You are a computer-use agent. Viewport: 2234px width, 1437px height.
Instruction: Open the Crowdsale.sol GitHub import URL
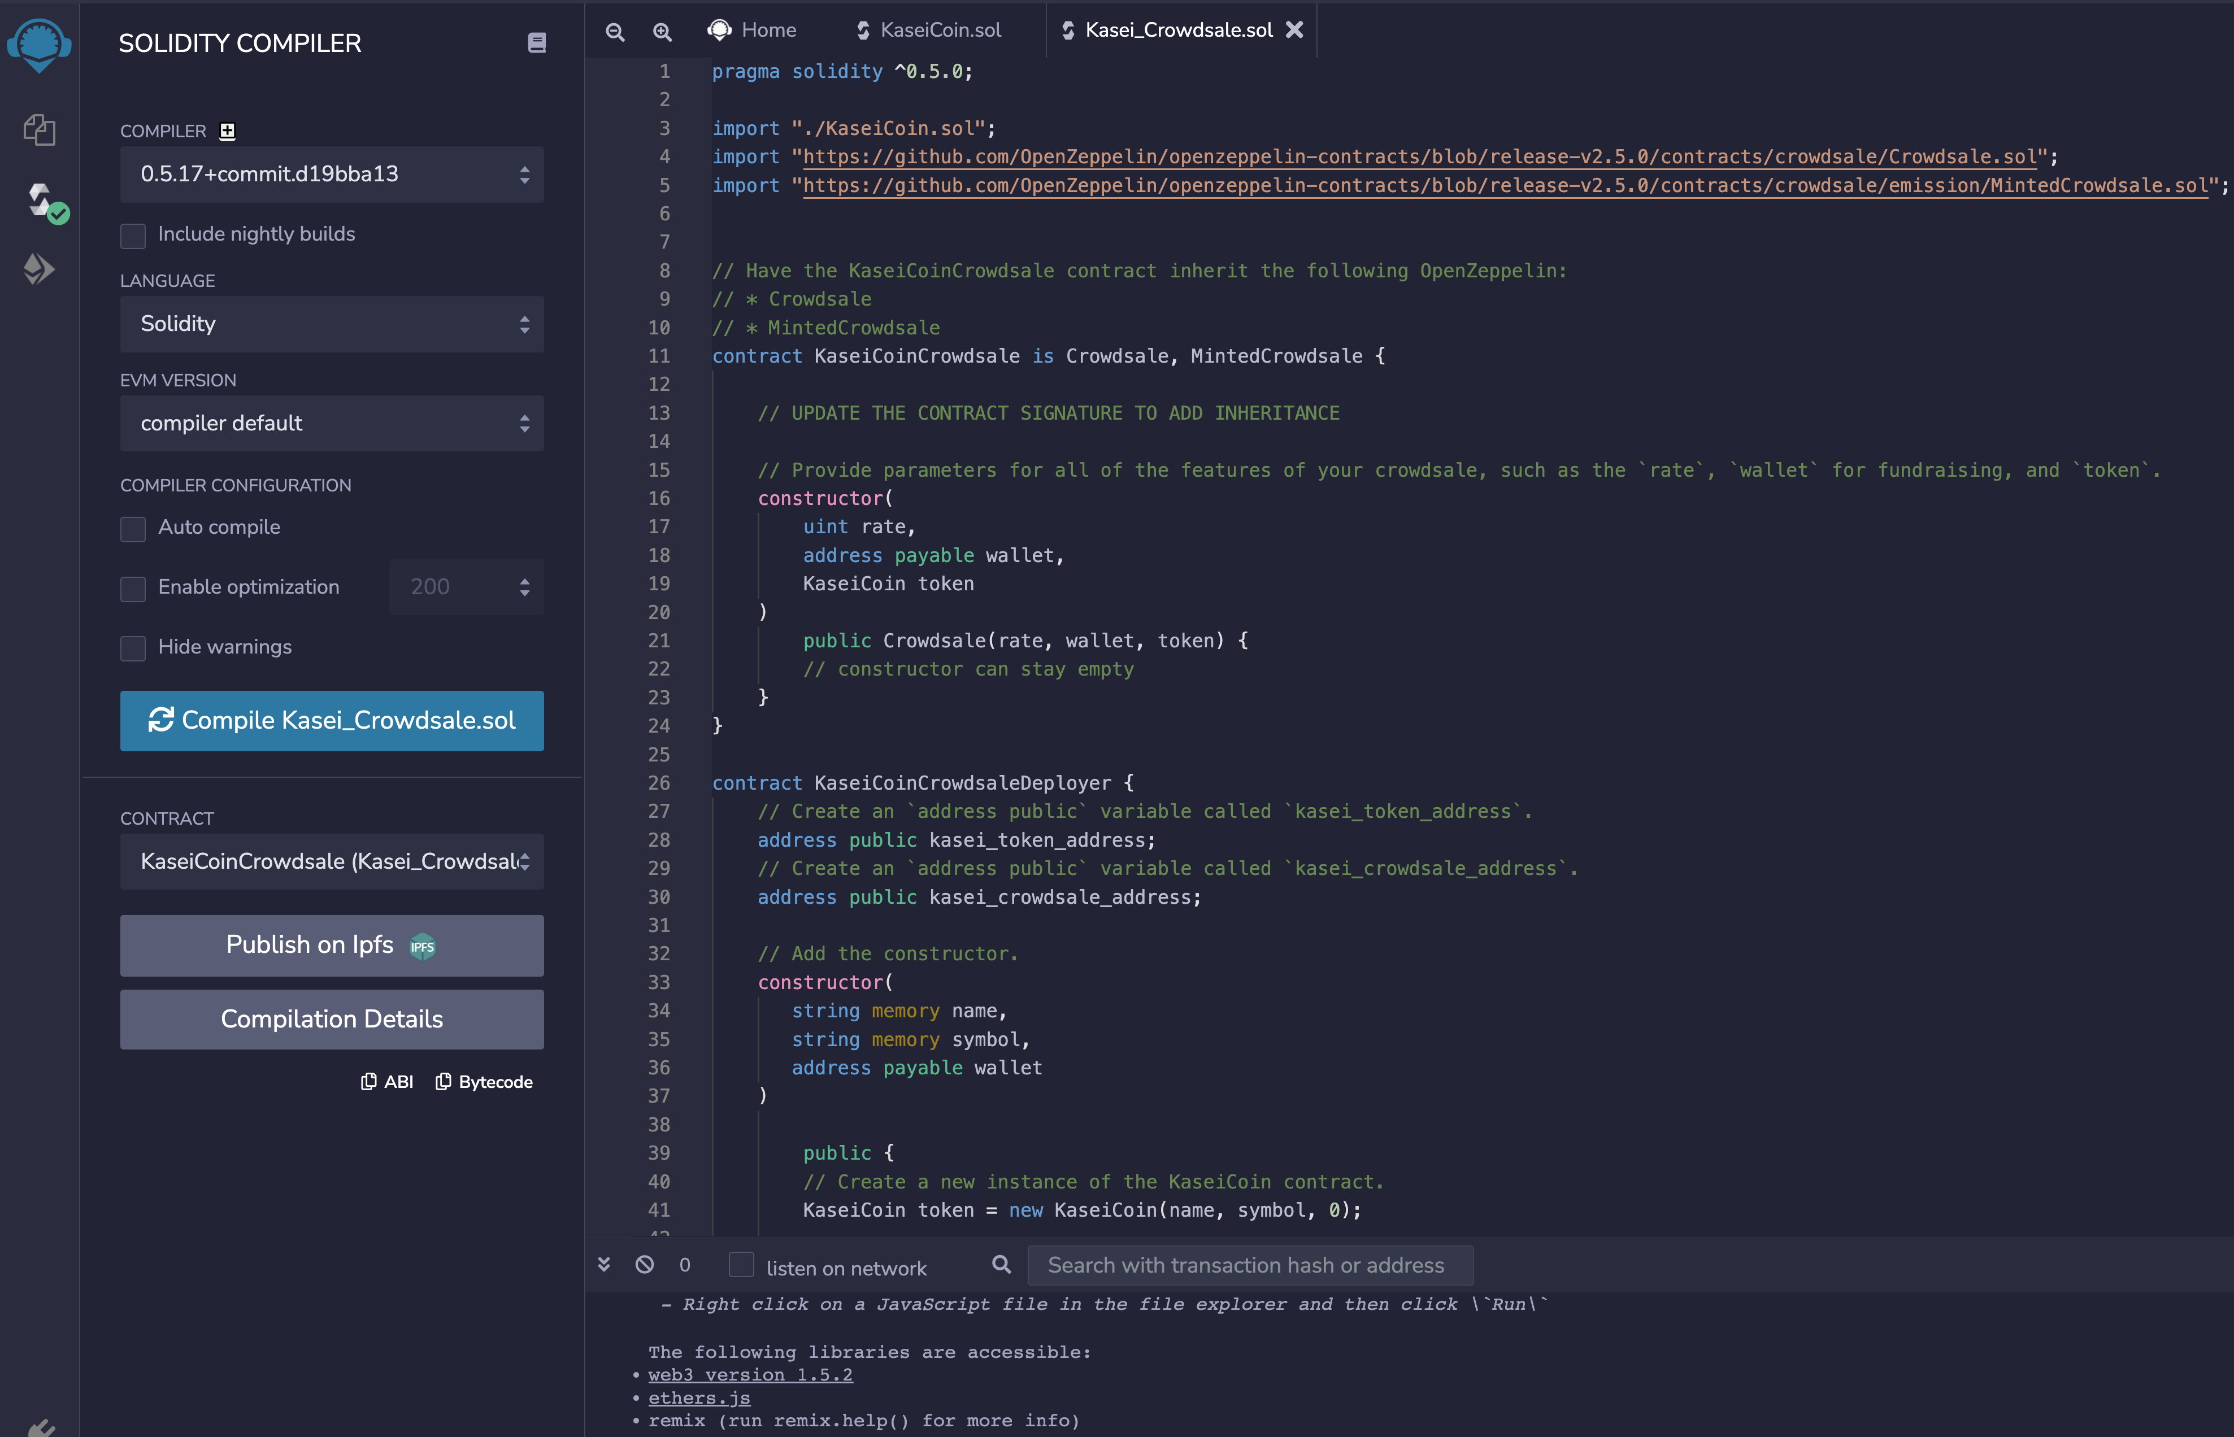pos(1419,158)
